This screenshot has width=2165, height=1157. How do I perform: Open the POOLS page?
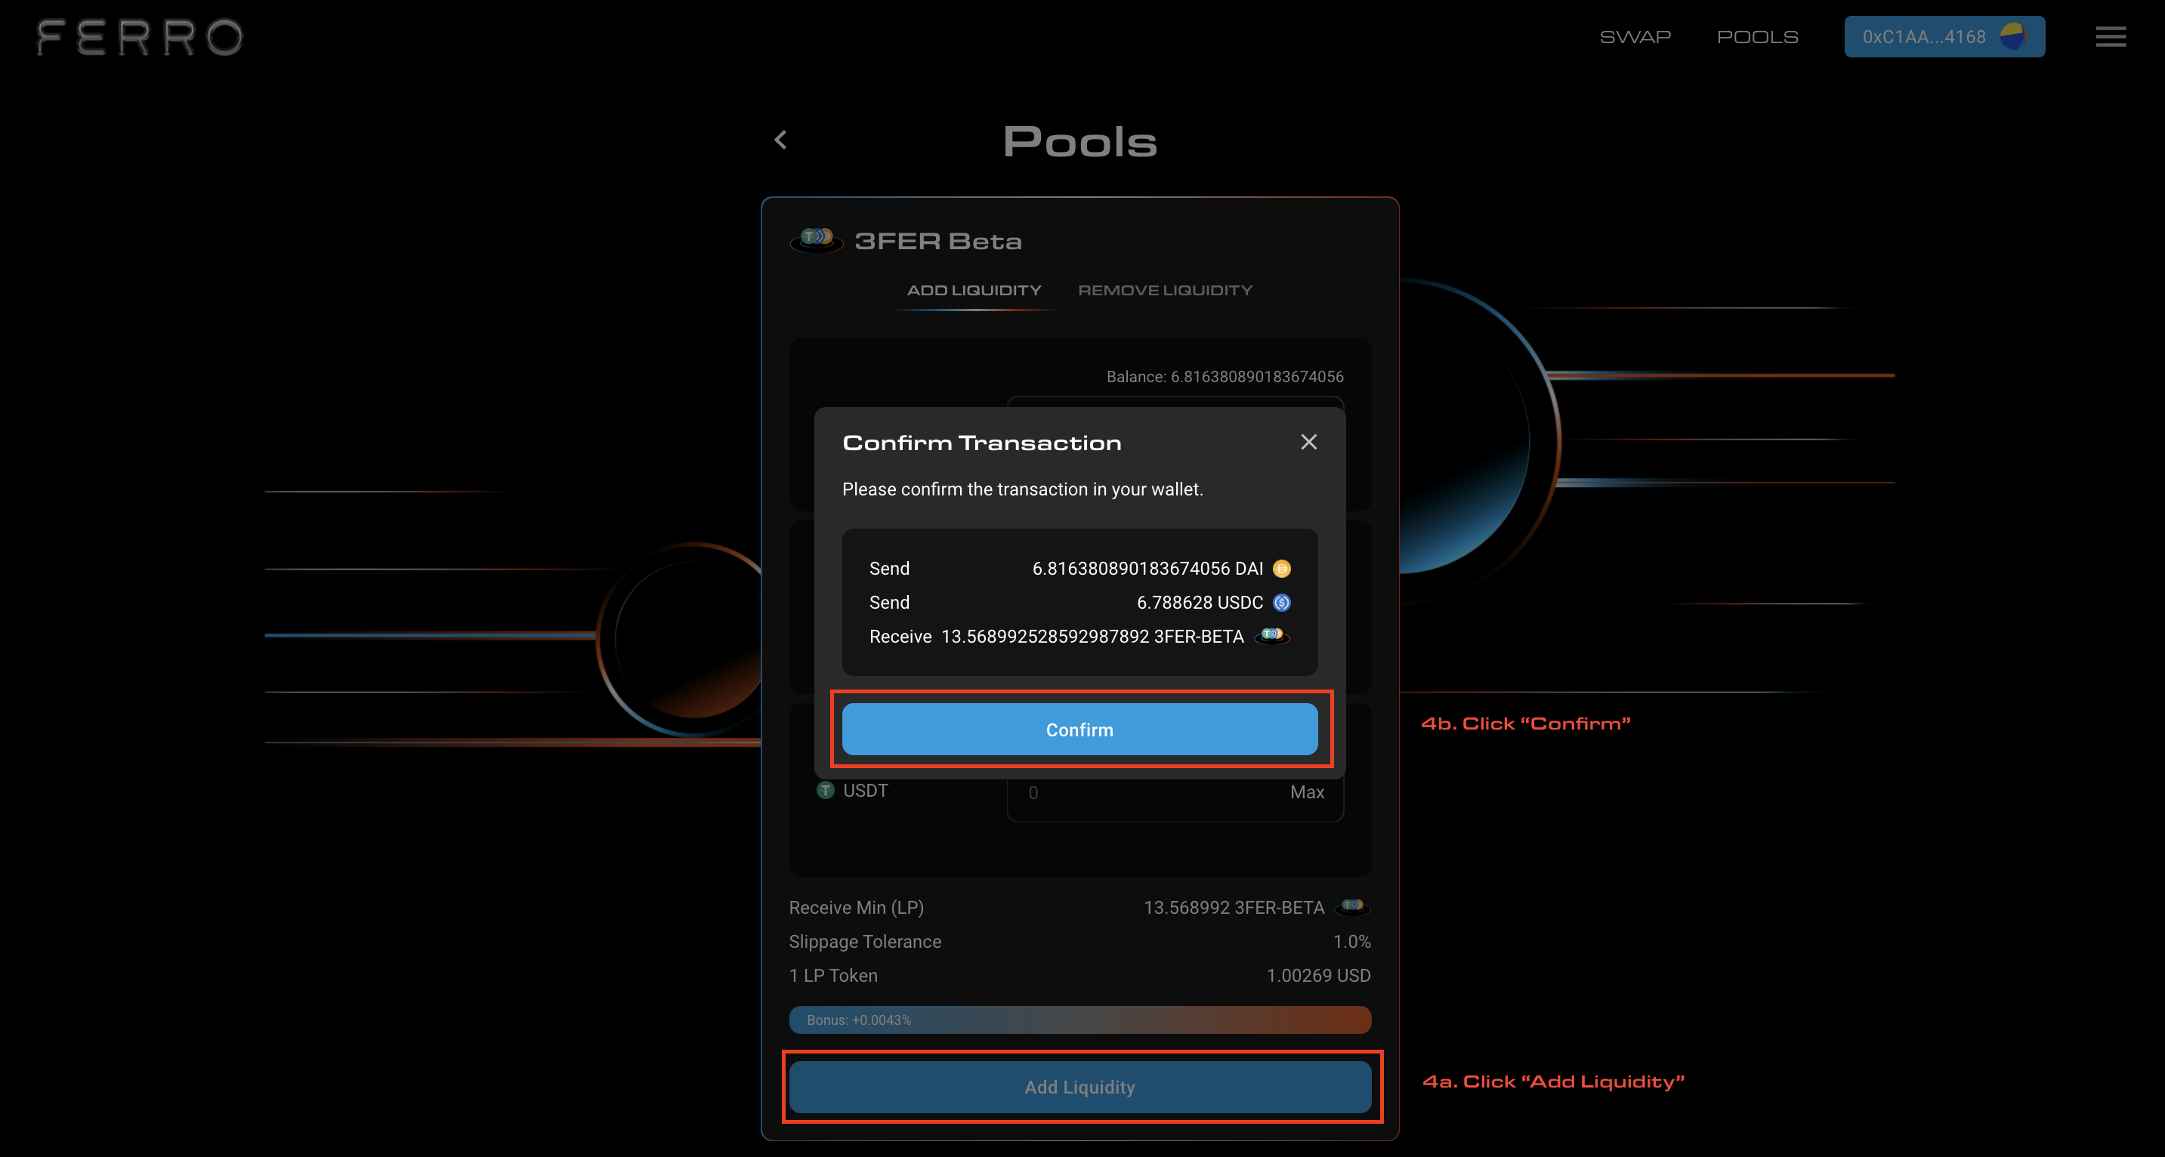pyautogui.click(x=1757, y=37)
